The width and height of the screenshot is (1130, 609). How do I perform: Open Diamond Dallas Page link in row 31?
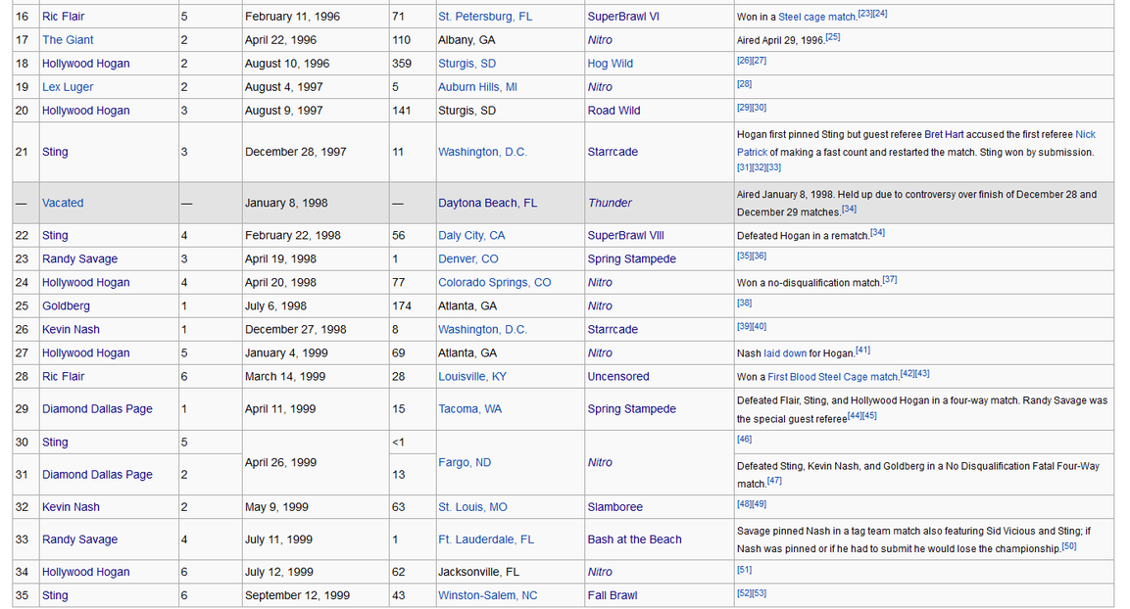click(x=97, y=475)
